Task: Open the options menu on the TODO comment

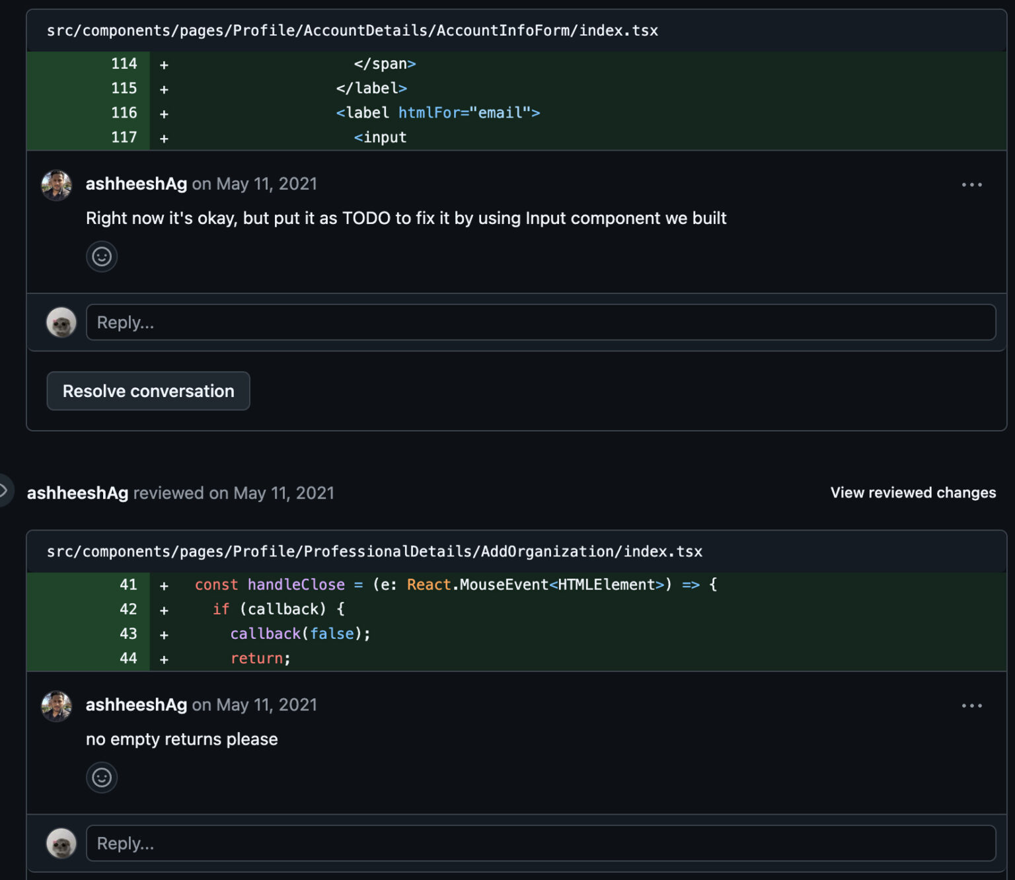Action: pos(971,184)
